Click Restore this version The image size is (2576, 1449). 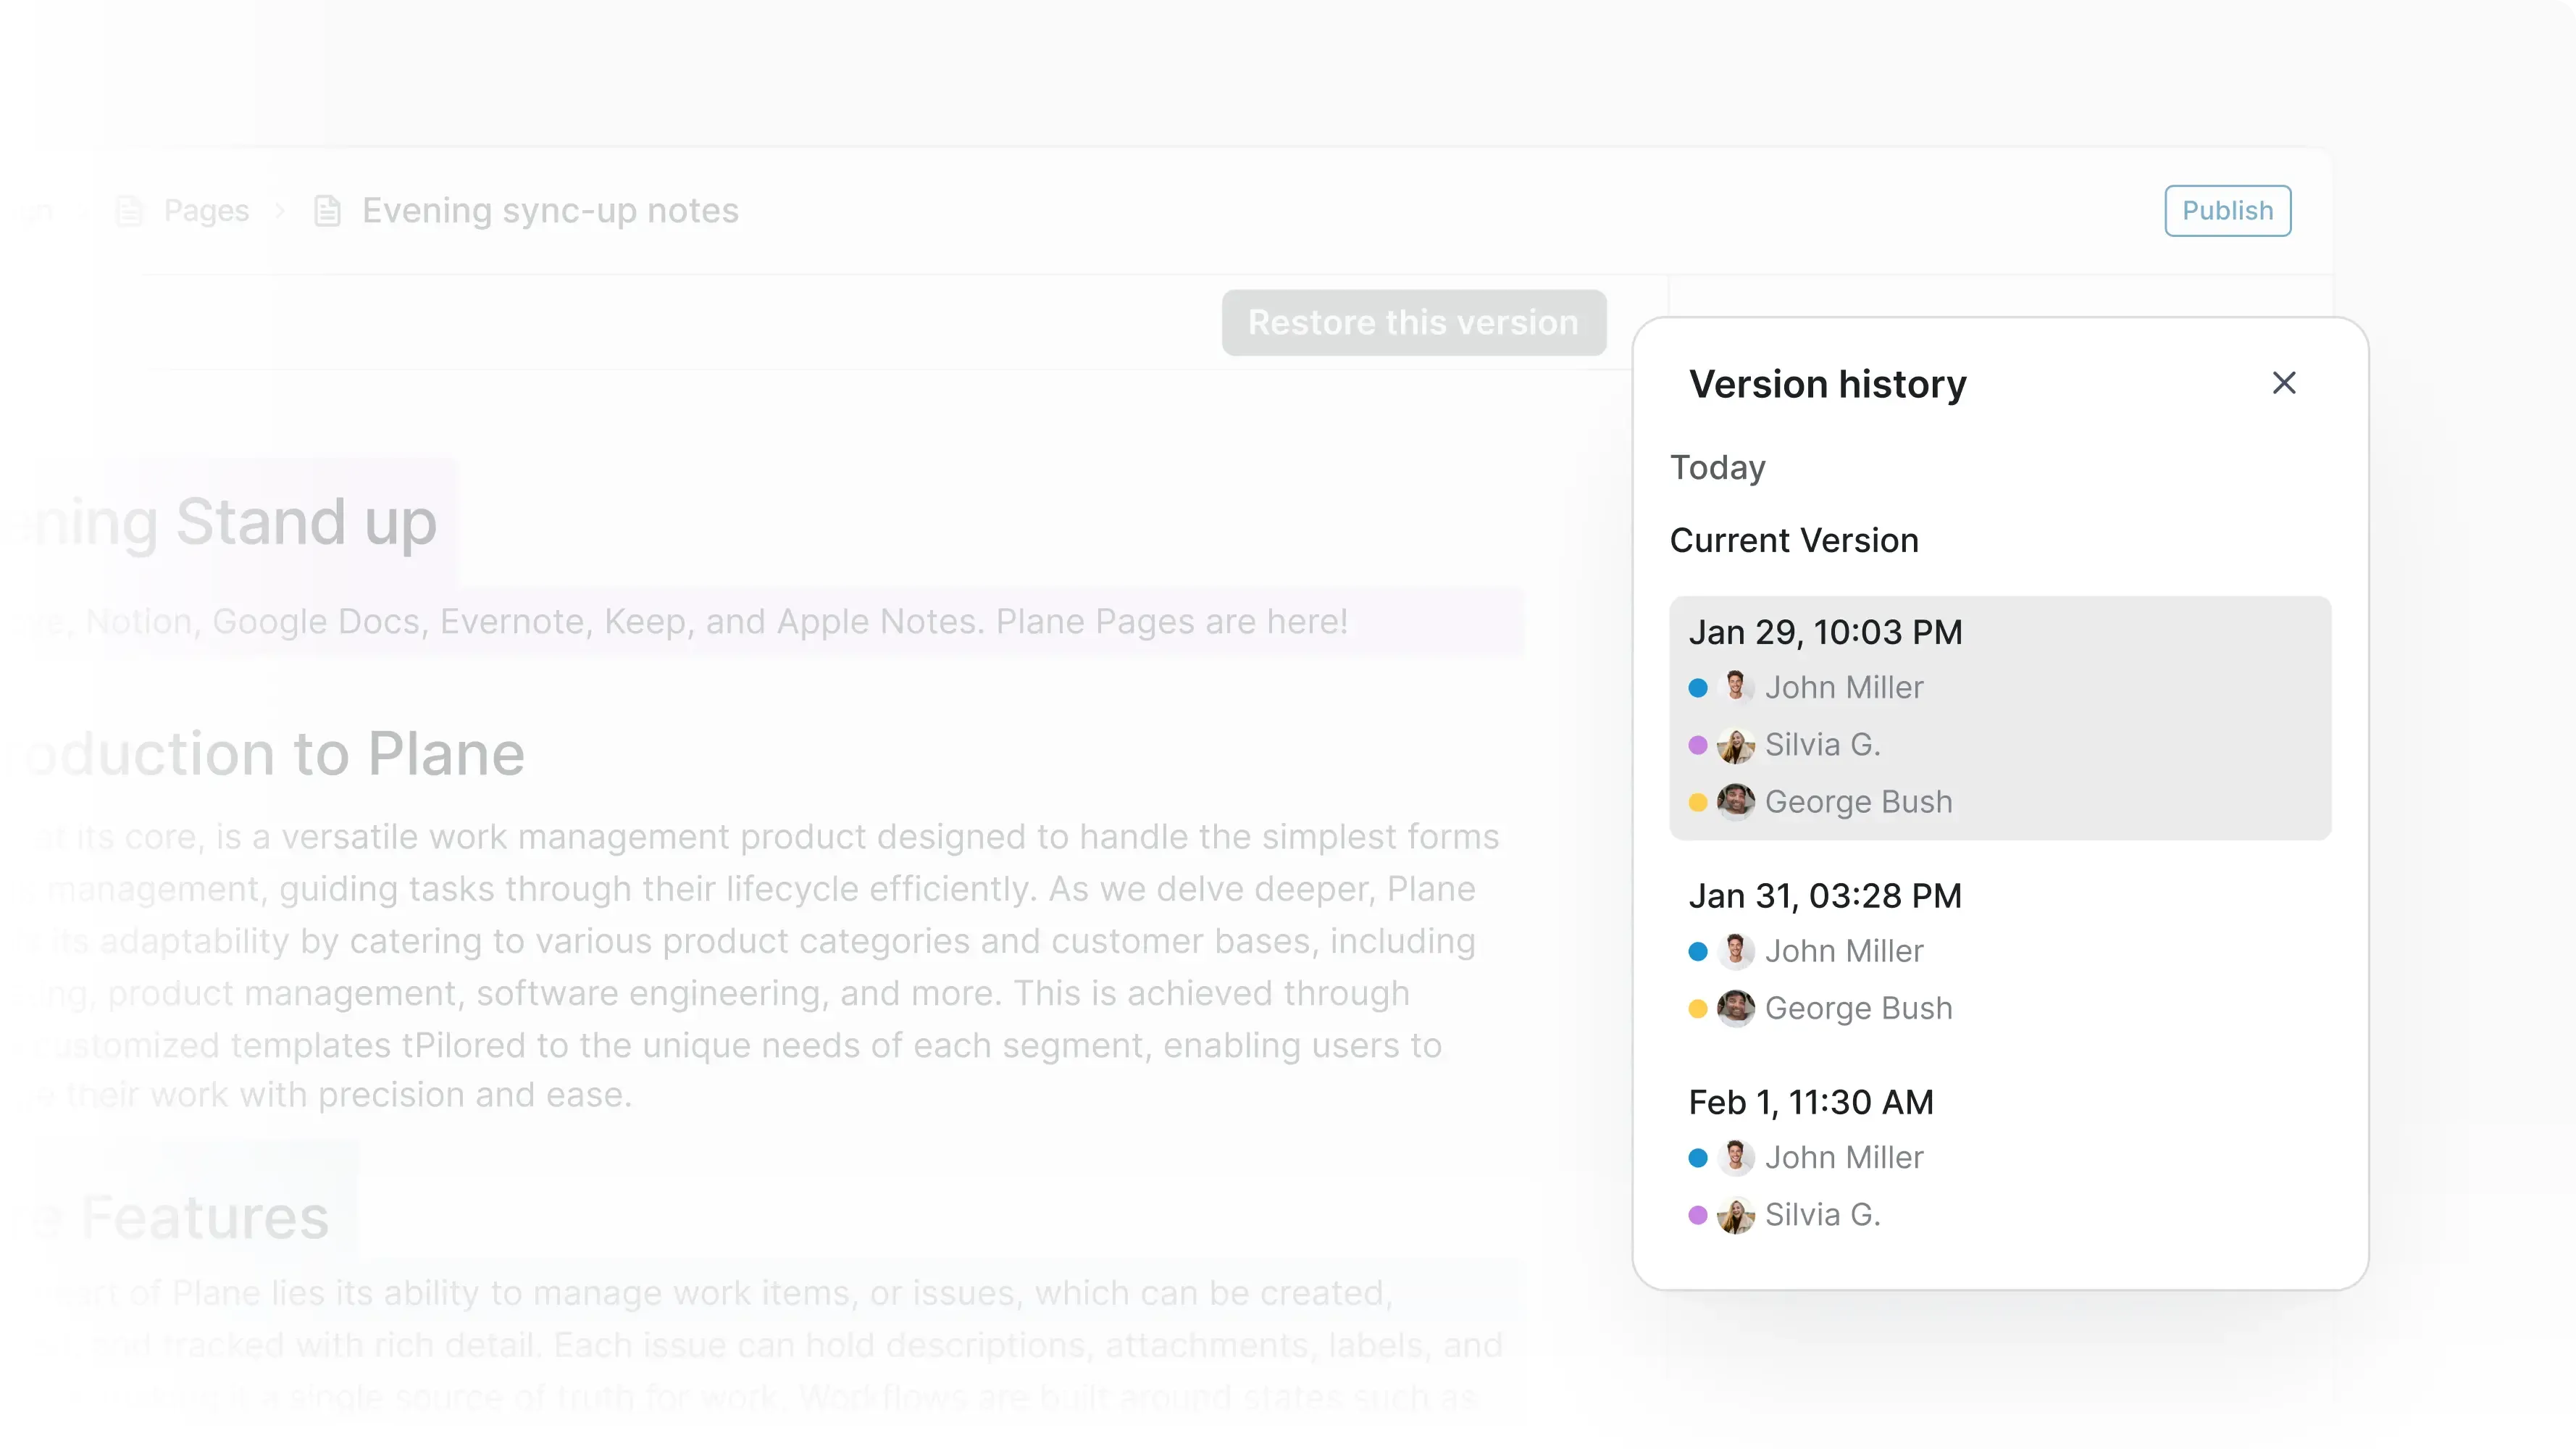pyautogui.click(x=1414, y=322)
